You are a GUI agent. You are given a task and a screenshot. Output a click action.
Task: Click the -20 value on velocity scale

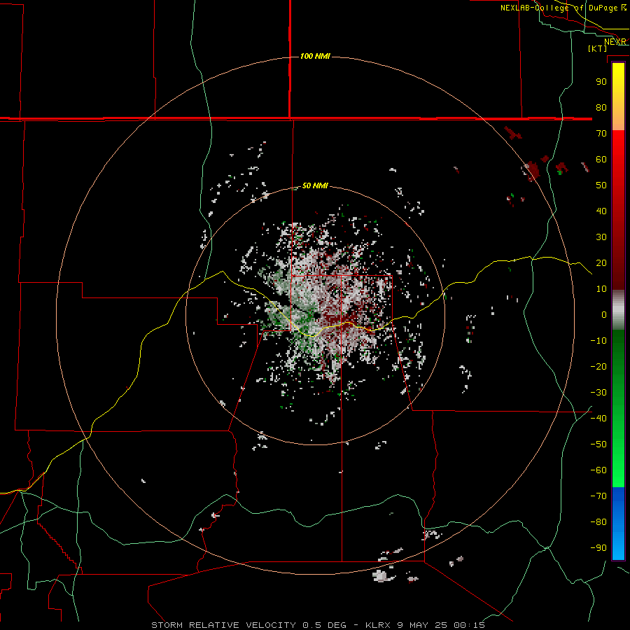[x=598, y=366]
